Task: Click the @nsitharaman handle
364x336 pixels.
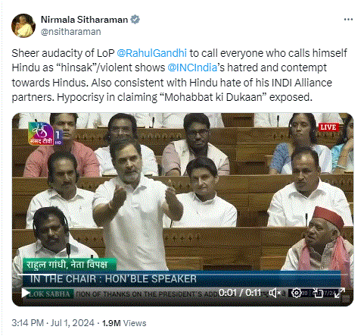Action: tap(71, 32)
